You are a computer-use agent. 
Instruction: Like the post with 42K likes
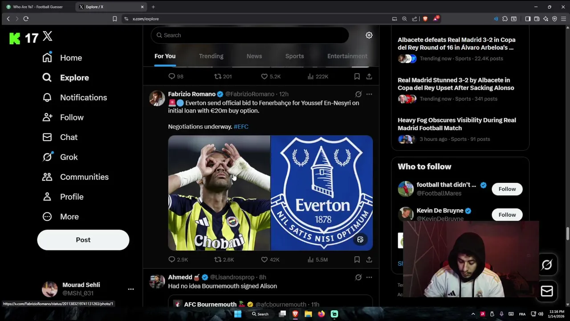(x=264, y=259)
